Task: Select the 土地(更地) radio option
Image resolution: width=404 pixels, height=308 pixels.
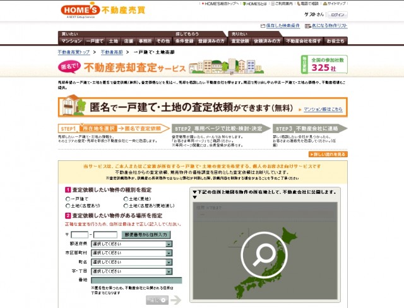Action: pyautogui.click(x=126, y=199)
